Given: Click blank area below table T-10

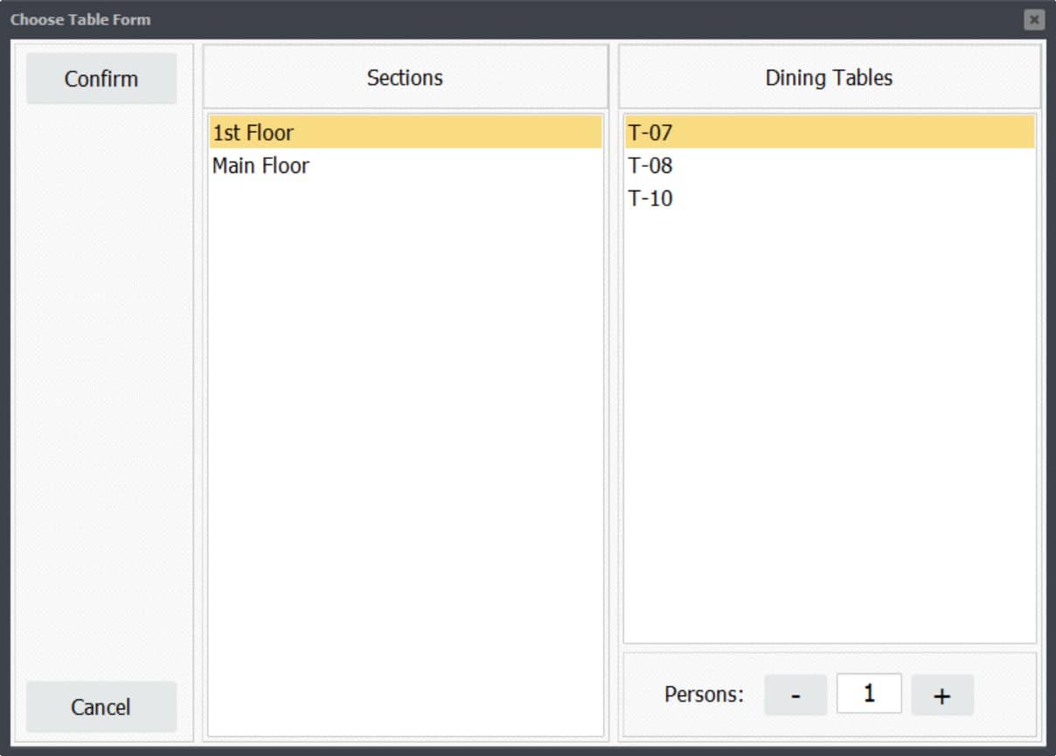Looking at the screenshot, I should (x=830, y=428).
